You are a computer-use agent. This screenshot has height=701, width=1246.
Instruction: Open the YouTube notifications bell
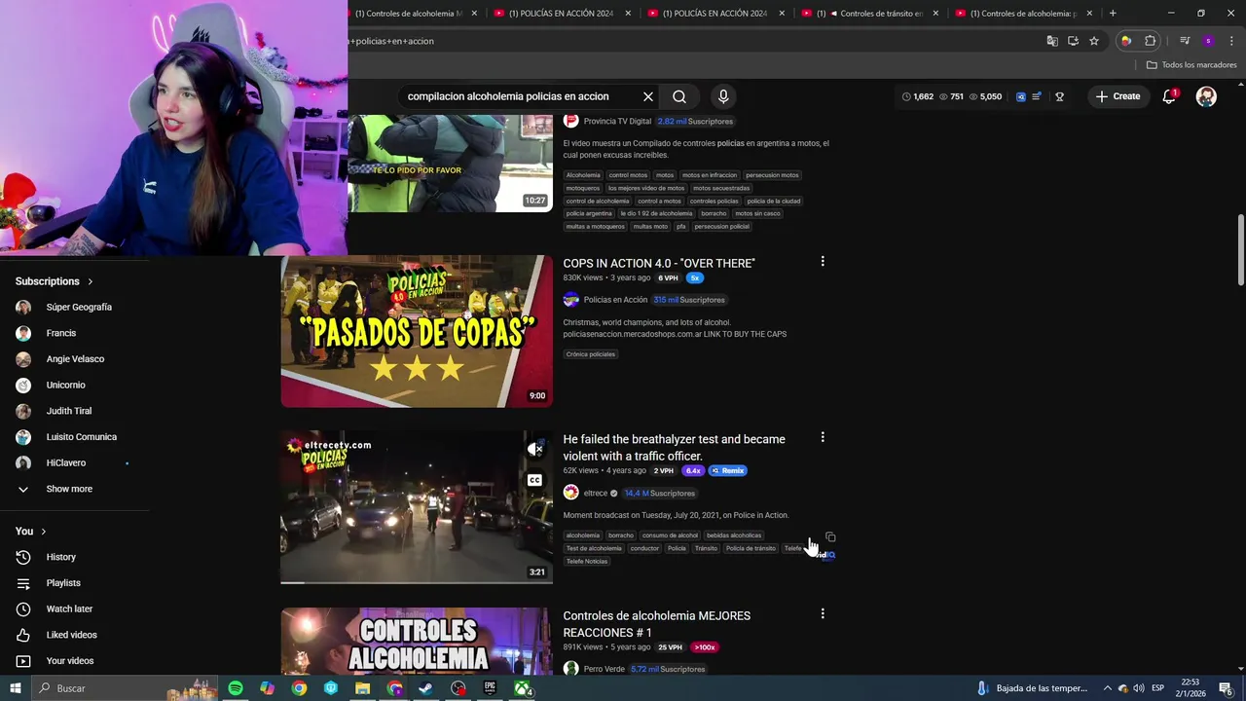1169,96
